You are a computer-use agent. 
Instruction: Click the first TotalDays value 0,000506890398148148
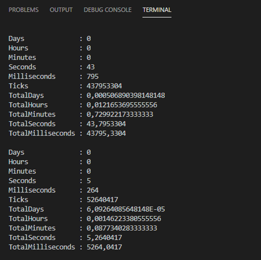coord(126,96)
